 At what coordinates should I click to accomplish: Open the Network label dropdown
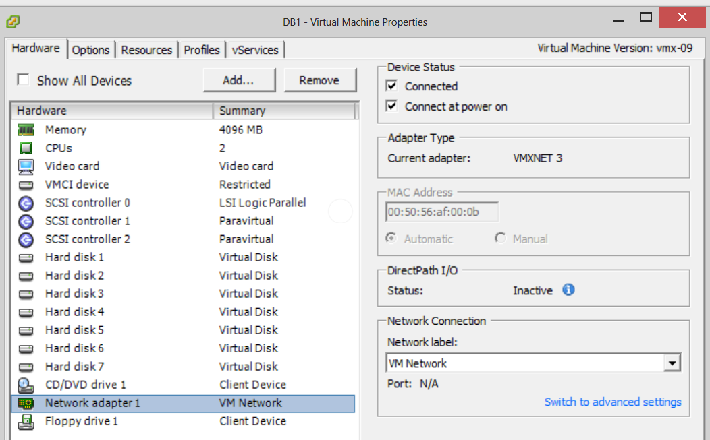(672, 364)
